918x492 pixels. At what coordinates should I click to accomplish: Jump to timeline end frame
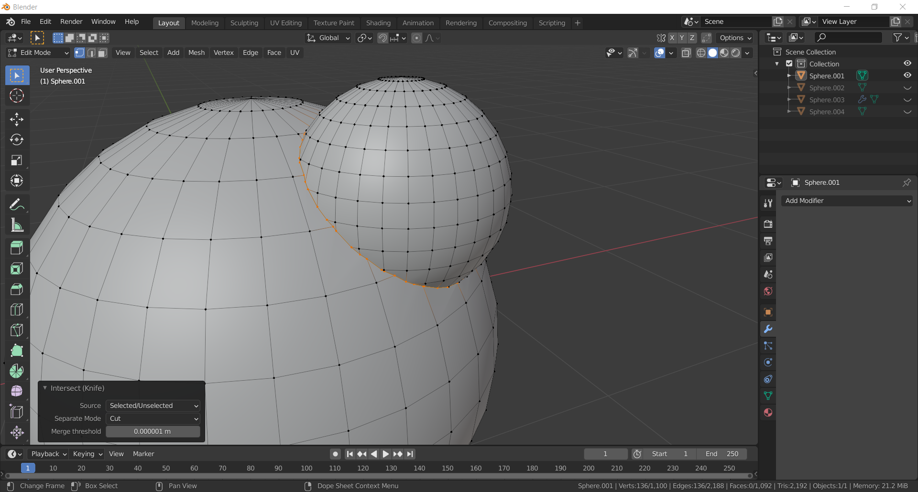tap(410, 454)
